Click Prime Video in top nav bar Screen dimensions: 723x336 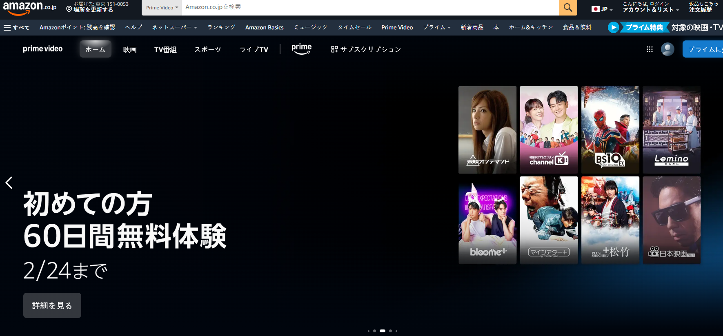[397, 27]
